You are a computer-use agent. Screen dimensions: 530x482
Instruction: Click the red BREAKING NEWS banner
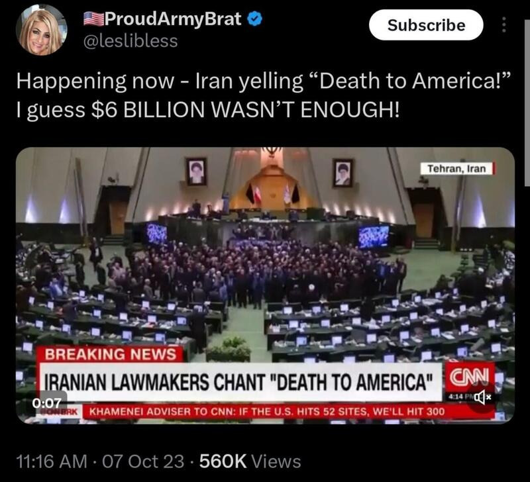pos(110,354)
